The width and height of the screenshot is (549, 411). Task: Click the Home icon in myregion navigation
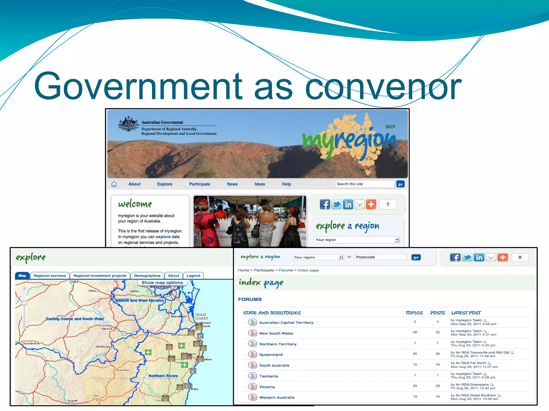[x=114, y=184]
